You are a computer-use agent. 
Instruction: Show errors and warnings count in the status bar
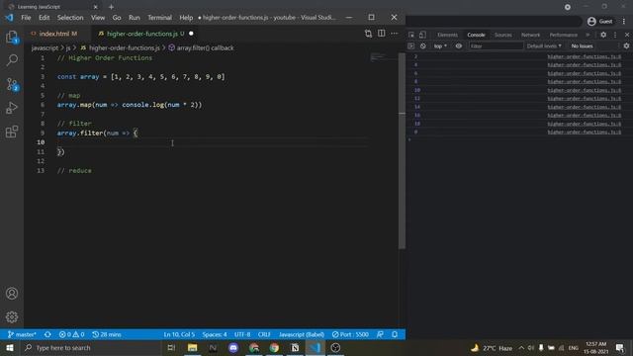pyautogui.click(x=71, y=334)
